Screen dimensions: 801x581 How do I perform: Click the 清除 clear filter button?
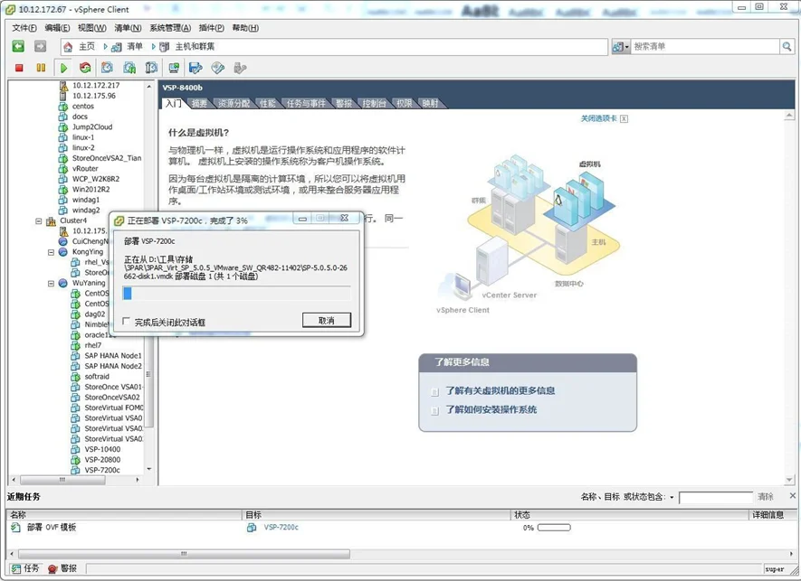point(765,497)
